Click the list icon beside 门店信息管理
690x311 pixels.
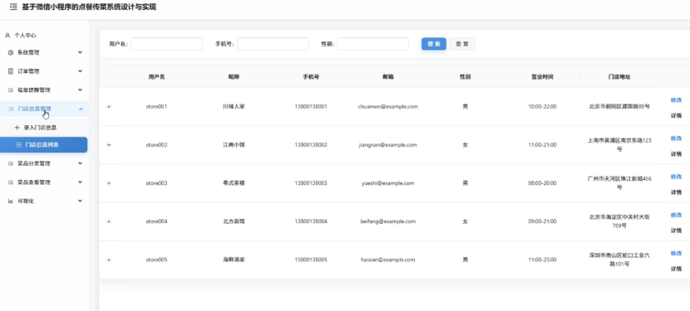coord(12,109)
